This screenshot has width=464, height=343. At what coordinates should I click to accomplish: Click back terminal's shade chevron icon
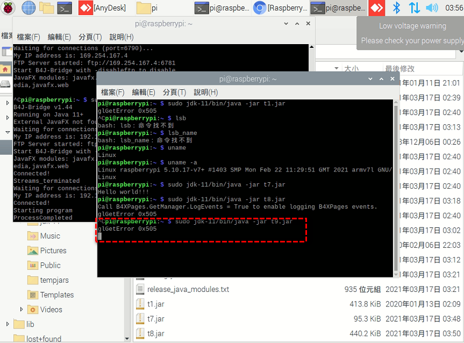point(286,24)
